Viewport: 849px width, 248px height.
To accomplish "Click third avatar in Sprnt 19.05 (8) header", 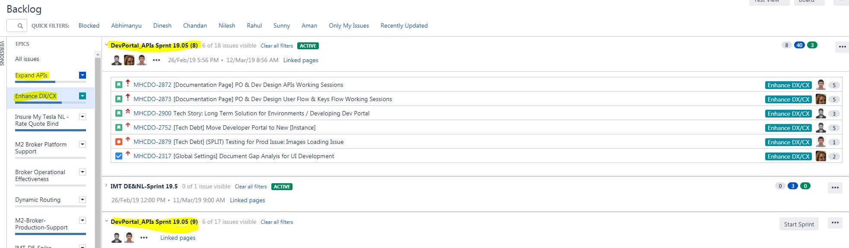I will (x=142, y=60).
